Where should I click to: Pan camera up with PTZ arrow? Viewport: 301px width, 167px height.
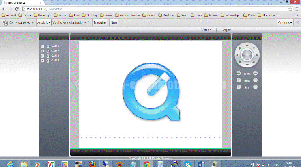pos(247,45)
